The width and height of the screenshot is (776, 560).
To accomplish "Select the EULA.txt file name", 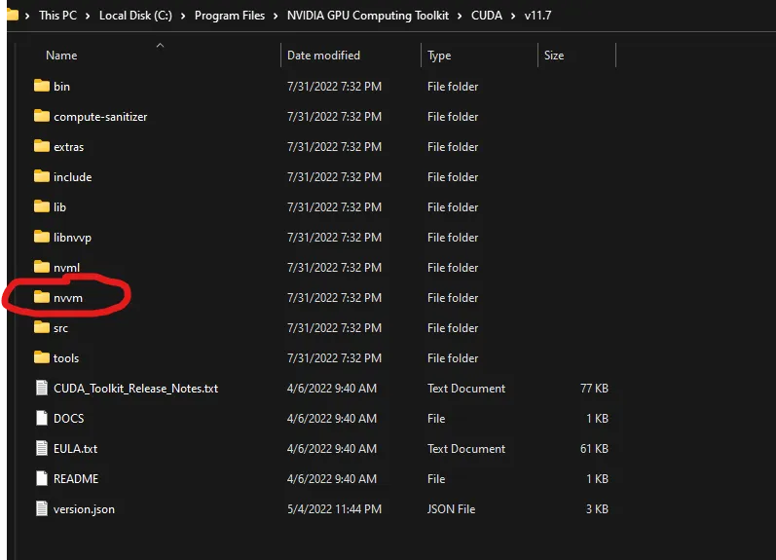I will coord(75,449).
